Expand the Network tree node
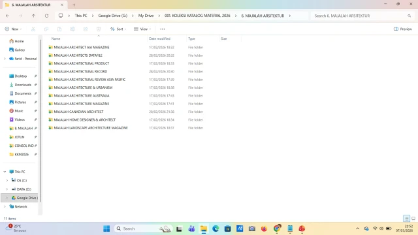Image resolution: width=418 pixels, height=235 pixels. (5, 206)
